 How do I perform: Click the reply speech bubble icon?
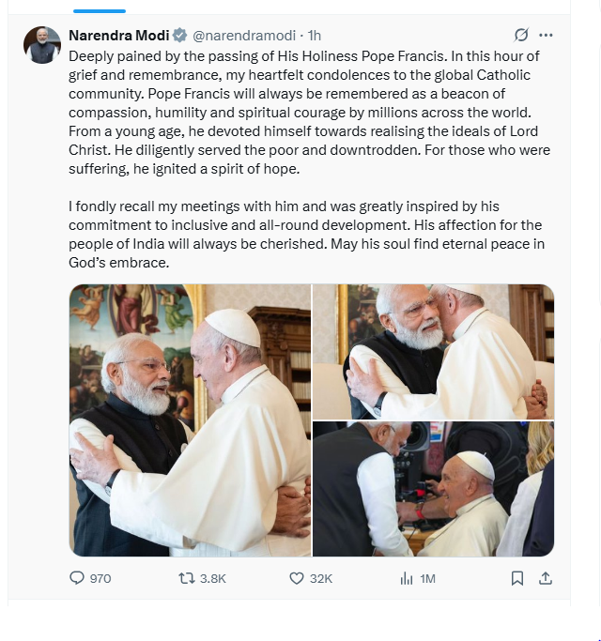coord(78,578)
